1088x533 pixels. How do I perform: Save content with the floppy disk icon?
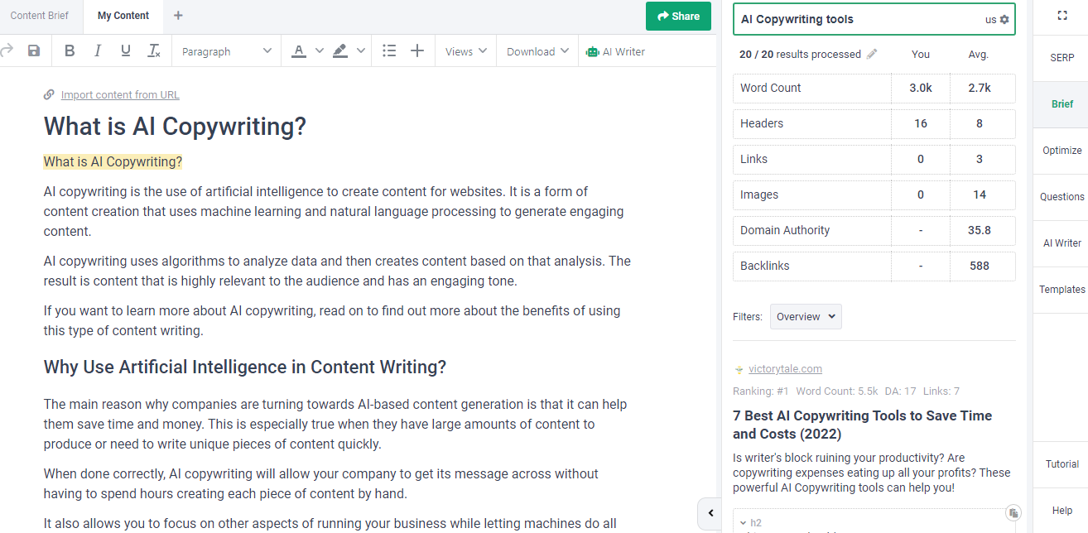pos(34,51)
